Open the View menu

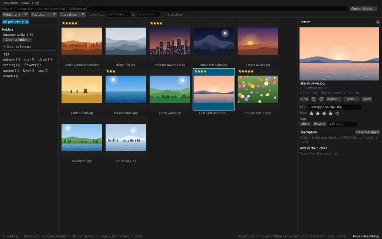pos(25,3)
